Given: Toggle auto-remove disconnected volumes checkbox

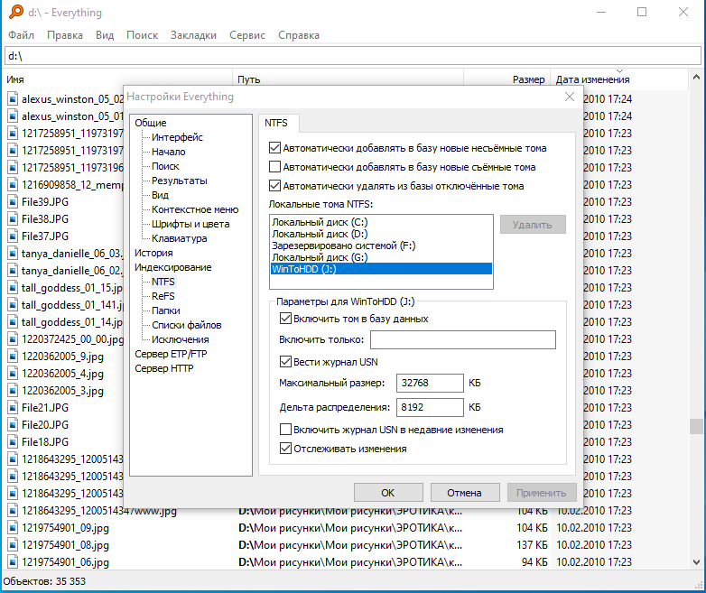Looking at the screenshot, I should tap(274, 186).
